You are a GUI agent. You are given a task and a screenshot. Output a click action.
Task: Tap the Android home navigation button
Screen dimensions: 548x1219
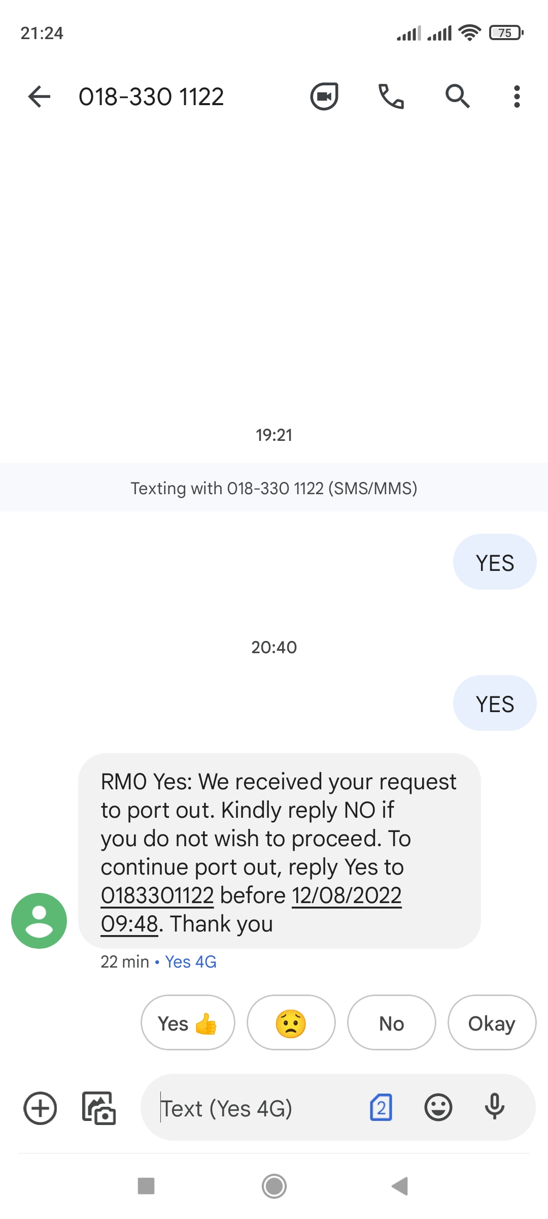274,1186
